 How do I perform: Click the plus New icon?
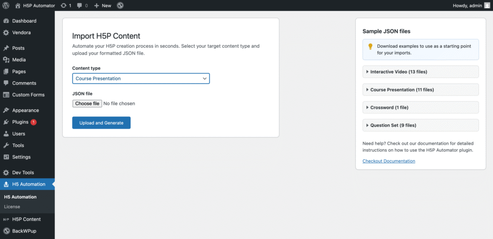[x=96, y=6]
